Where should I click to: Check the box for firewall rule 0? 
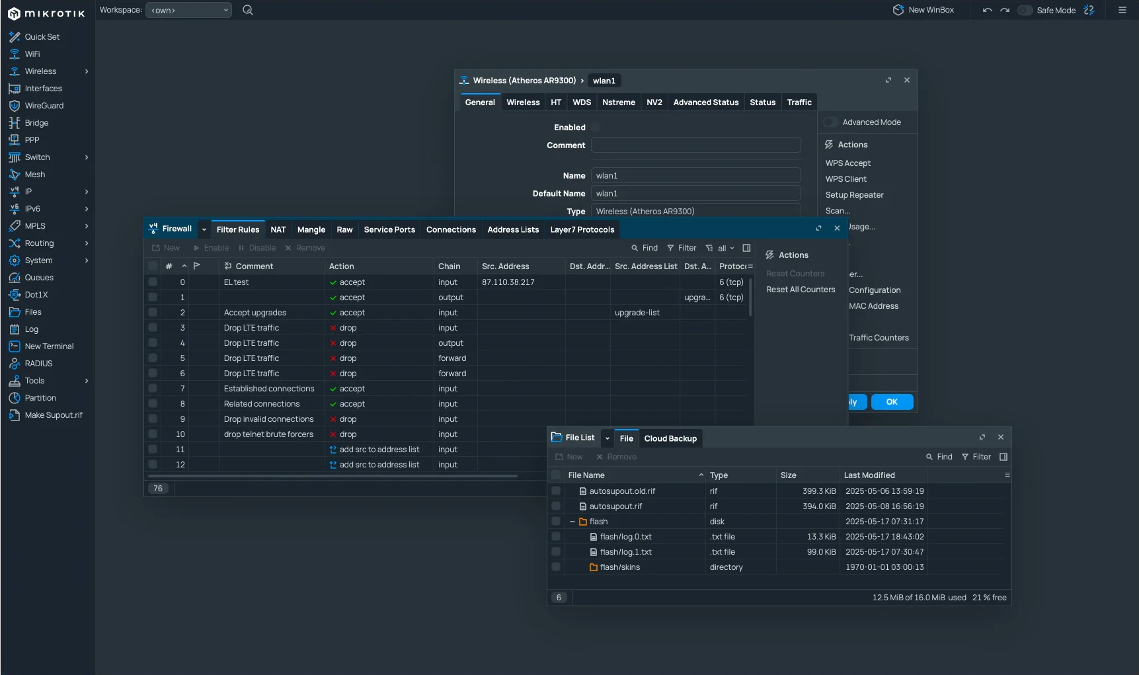pos(153,282)
